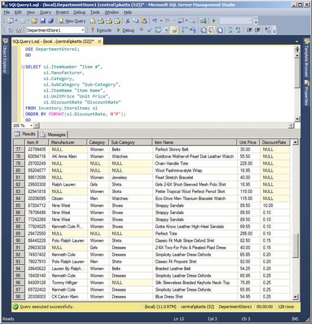Open the 100 % zoom dropdown

tap(31, 126)
